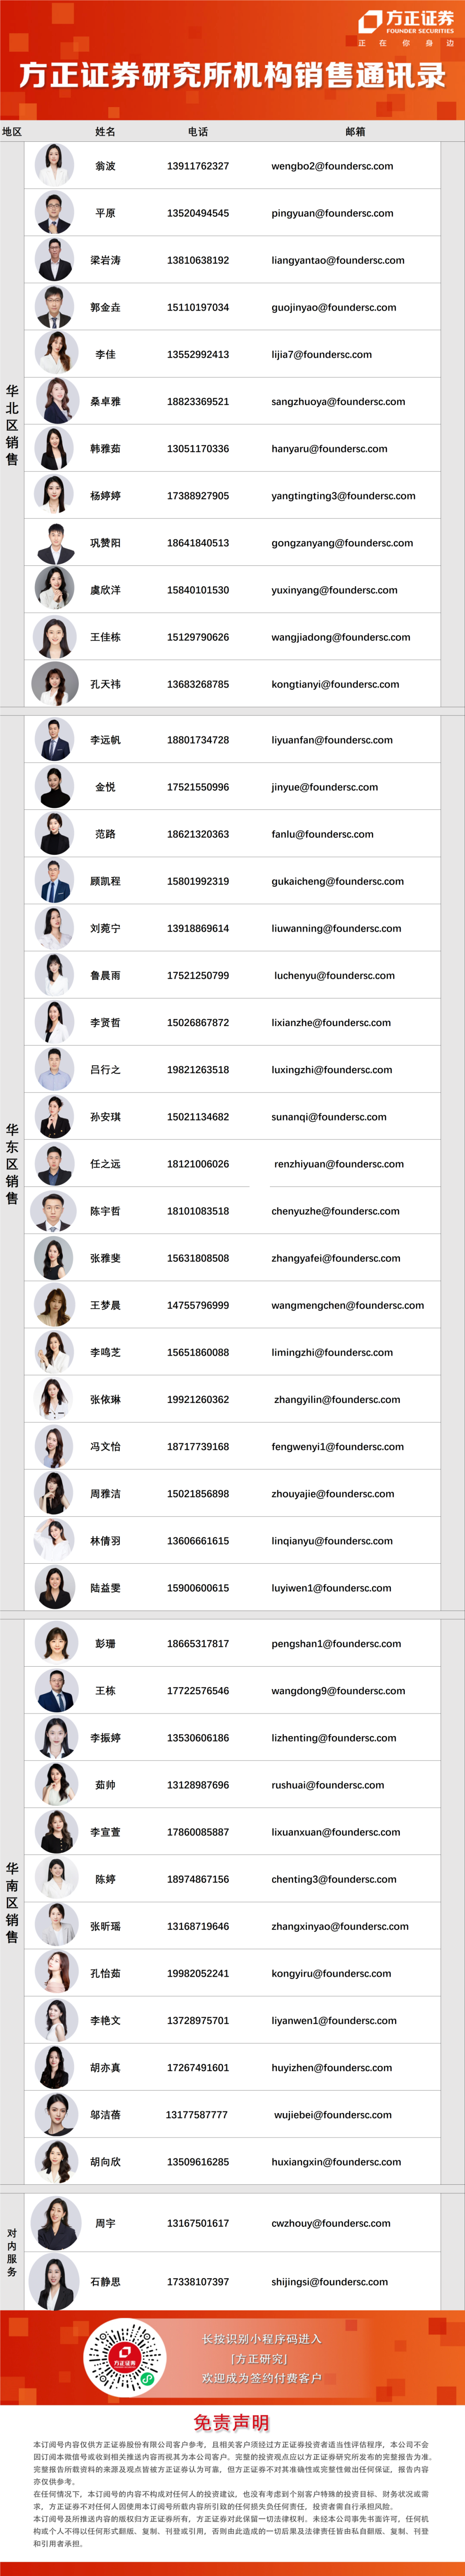Click the 华北区销售 region label

coord(12,425)
